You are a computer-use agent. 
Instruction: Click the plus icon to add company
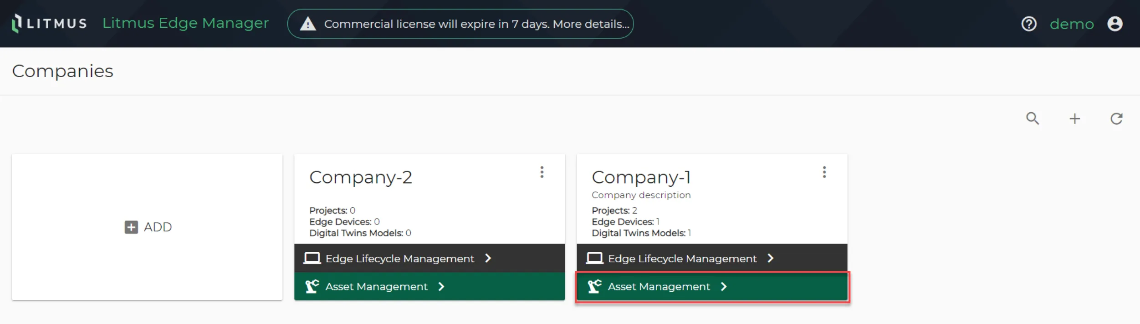(1075, 119)
